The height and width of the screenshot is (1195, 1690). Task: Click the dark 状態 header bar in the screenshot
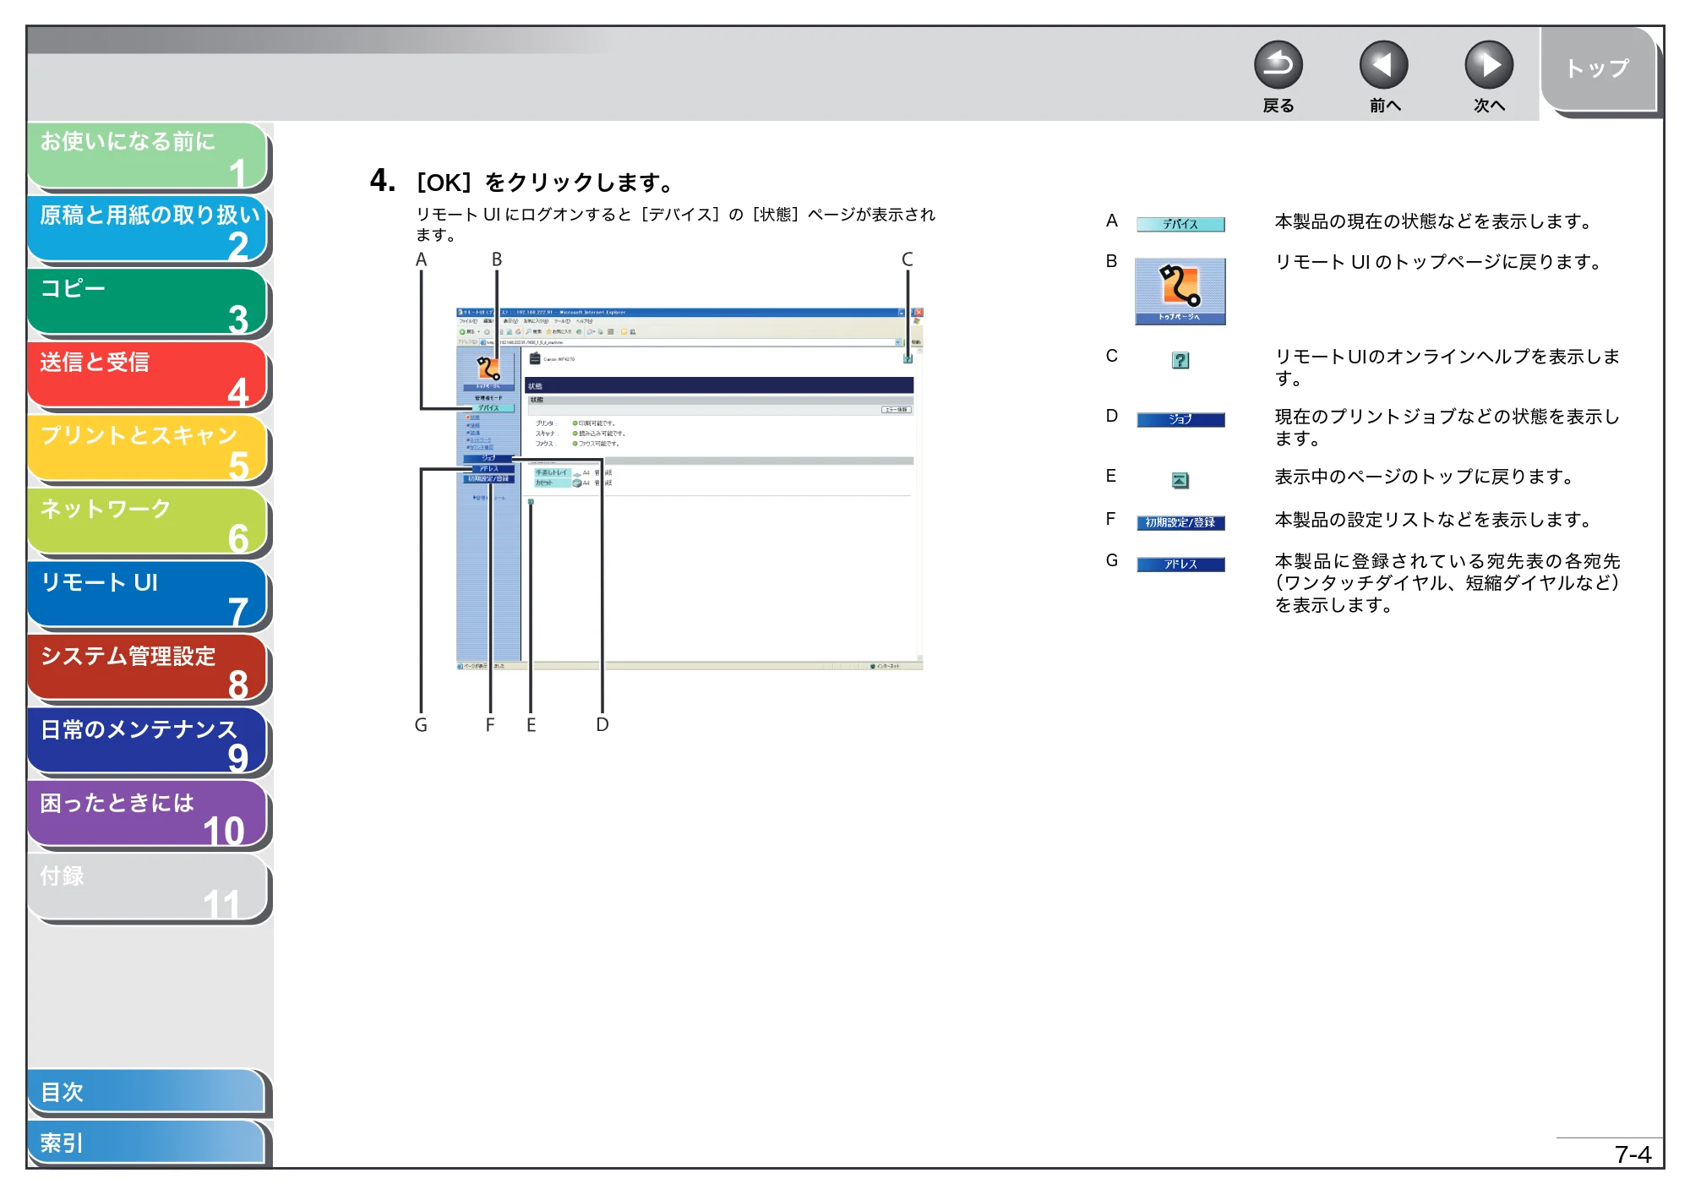[x=719, y=385]
